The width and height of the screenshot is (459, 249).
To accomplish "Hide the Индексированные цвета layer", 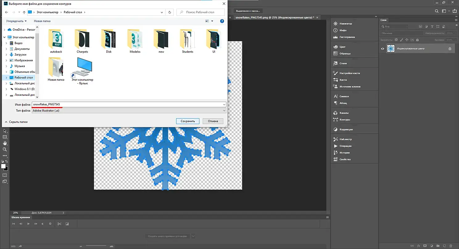I will [382, 49].
